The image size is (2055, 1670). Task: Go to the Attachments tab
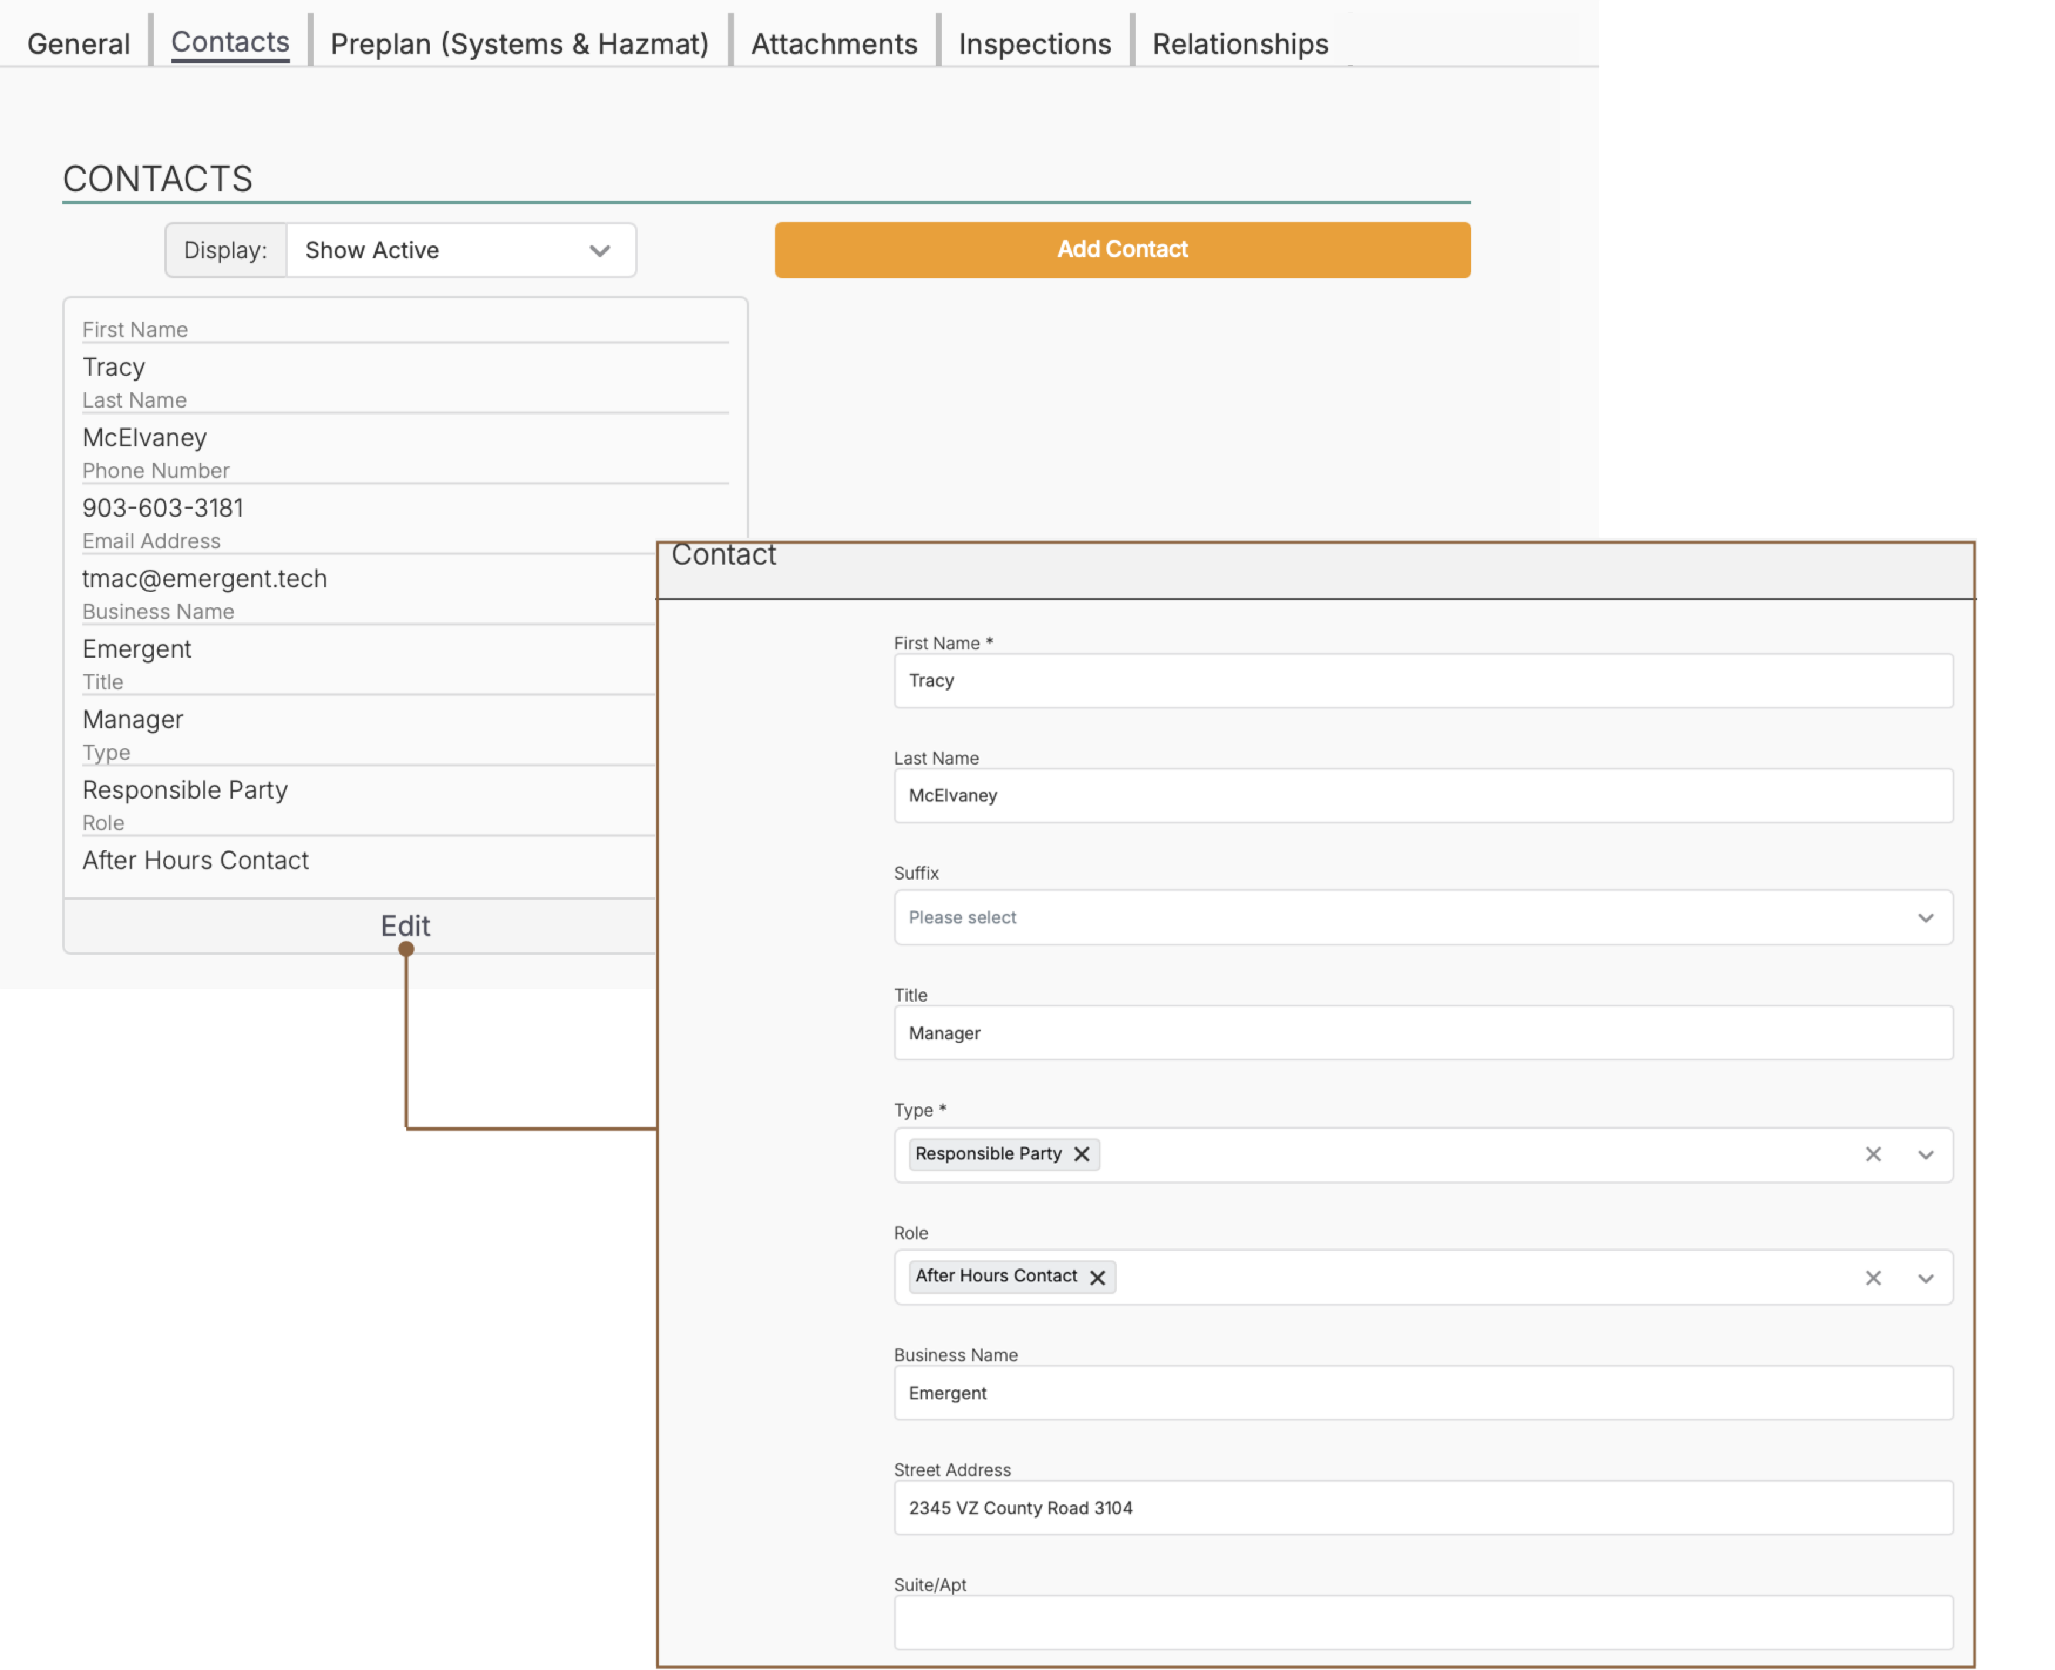(834, 44)
